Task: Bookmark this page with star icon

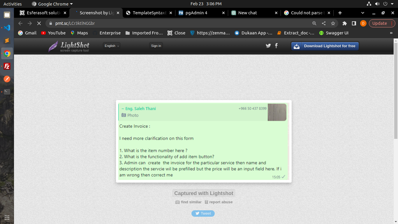Action: point(333,23)
